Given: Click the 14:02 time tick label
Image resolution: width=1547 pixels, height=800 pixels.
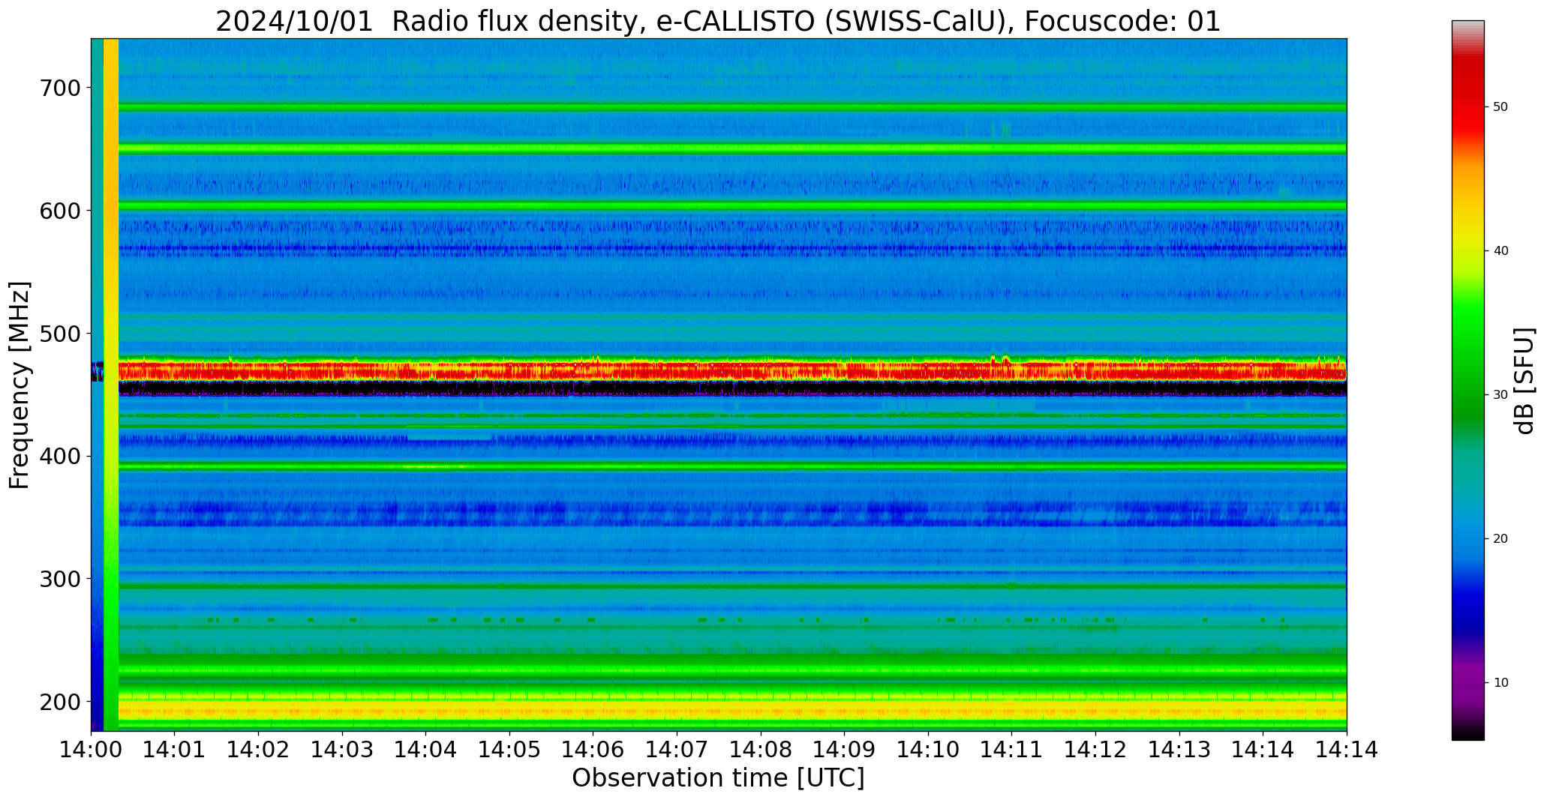Looking at the screenshot, I should (259, 750).
